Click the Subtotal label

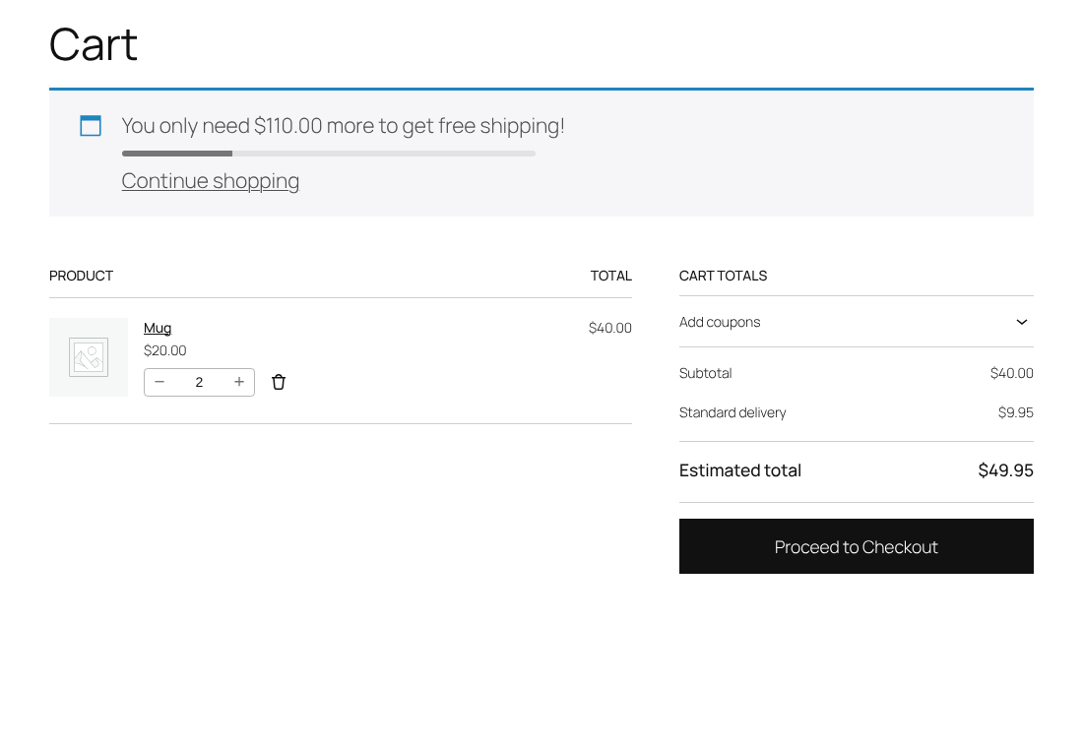pos(705,374)
